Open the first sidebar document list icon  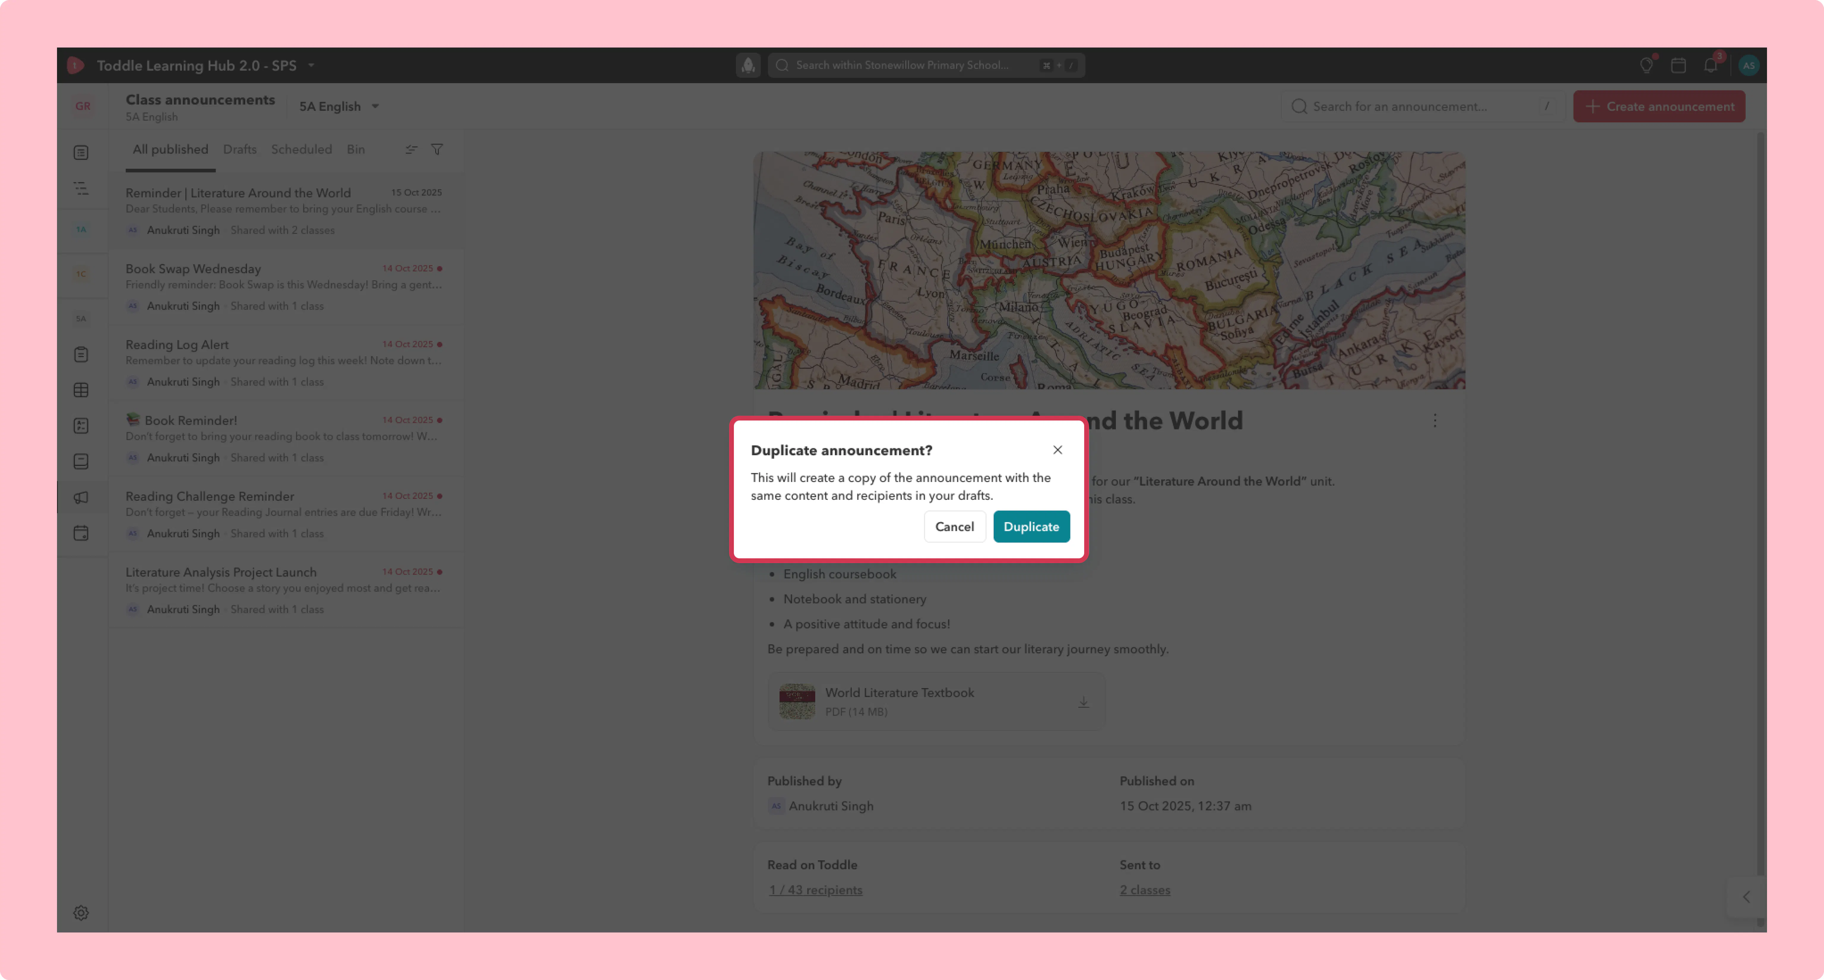pyautogui.click(x=81, y=153)
